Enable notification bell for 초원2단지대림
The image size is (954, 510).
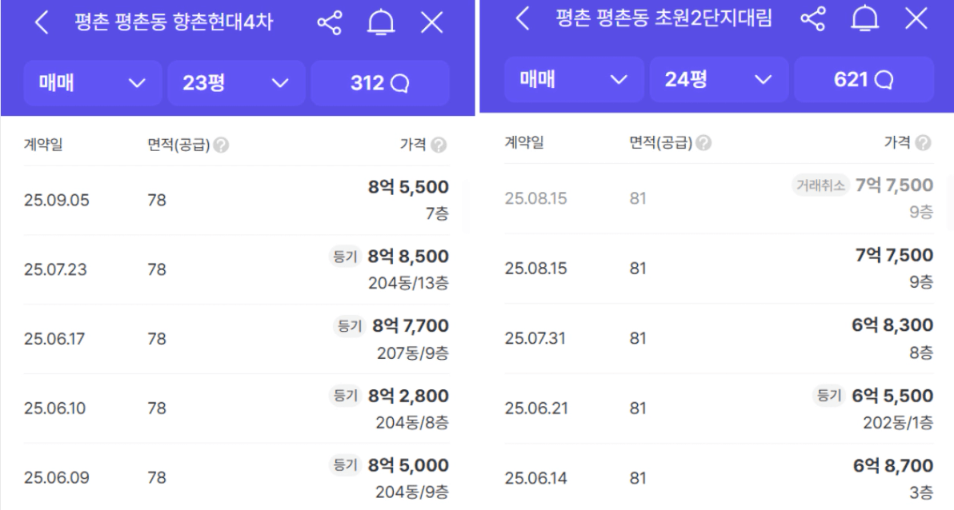click(x=864, y=19)
